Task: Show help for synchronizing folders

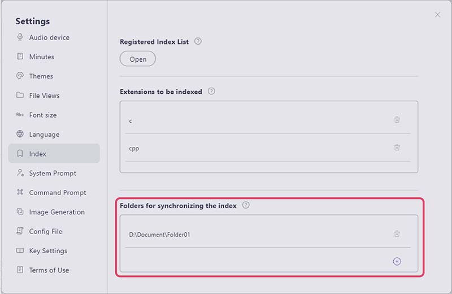Action: click(x=246, y=205)
